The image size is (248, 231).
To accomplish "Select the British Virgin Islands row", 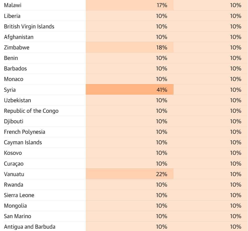I will [x=29, y=27].
